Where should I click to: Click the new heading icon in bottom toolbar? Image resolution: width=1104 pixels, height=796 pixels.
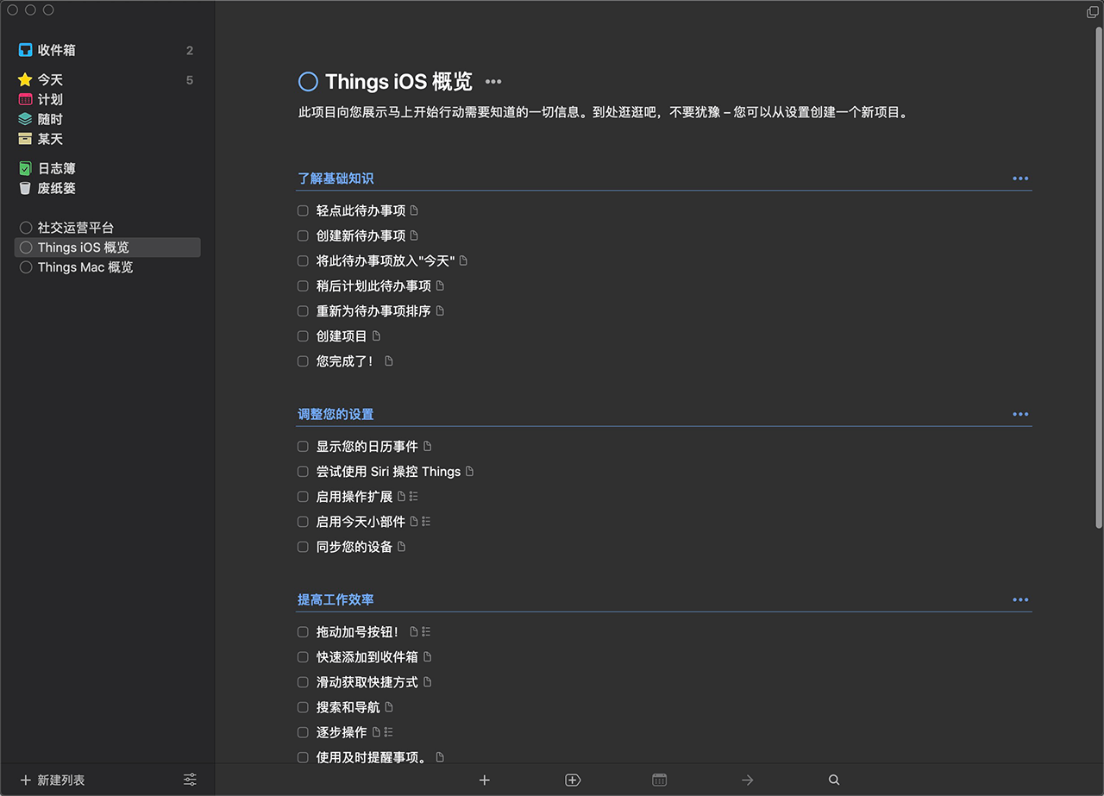click(573, 780)
